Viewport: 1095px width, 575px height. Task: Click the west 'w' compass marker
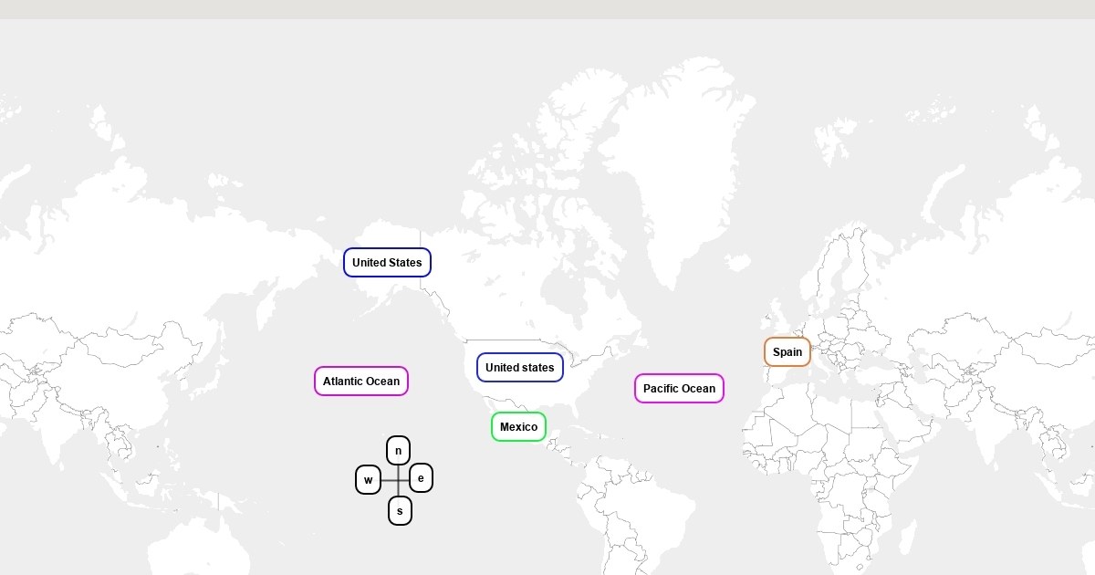pyautogui.click(x=368, y=479)
